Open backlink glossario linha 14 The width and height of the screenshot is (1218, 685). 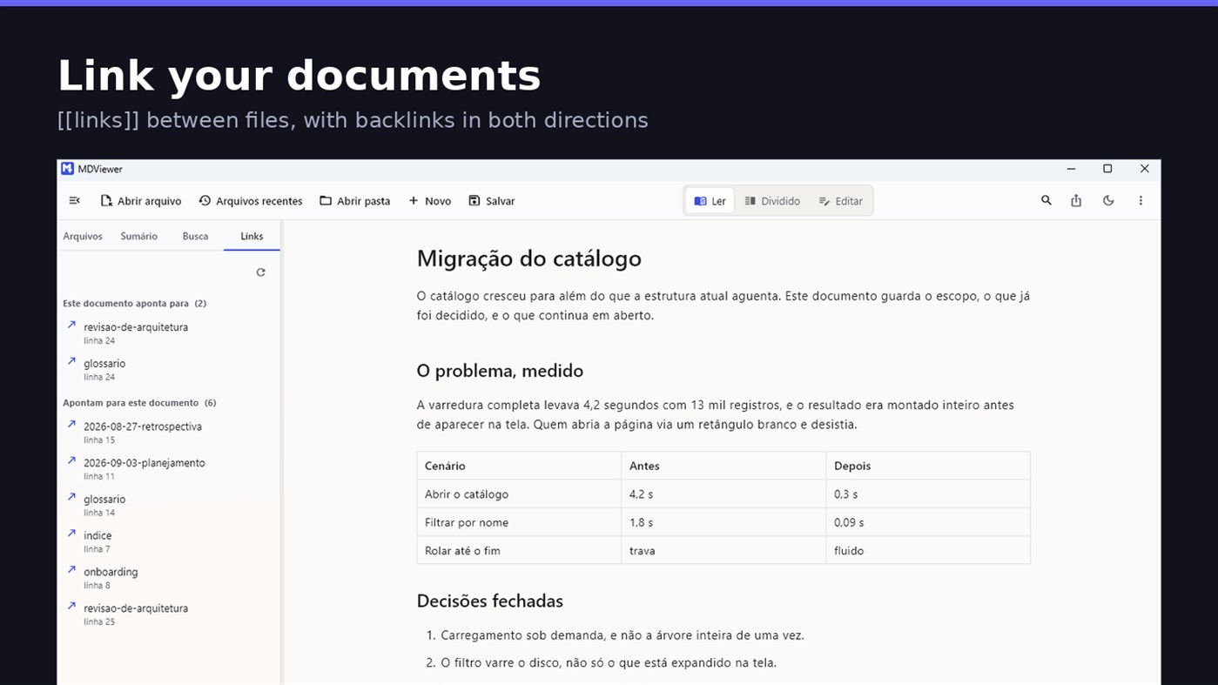pyautogui.click(x=169, y=506)
